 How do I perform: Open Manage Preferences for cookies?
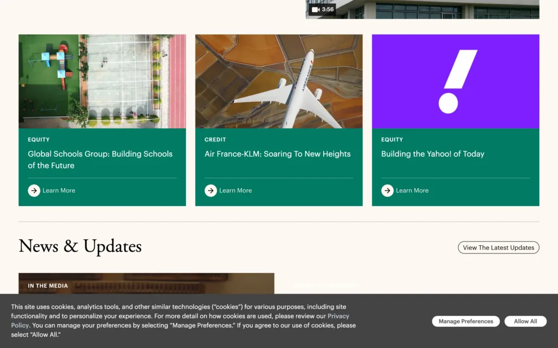(x=466, y=321)
